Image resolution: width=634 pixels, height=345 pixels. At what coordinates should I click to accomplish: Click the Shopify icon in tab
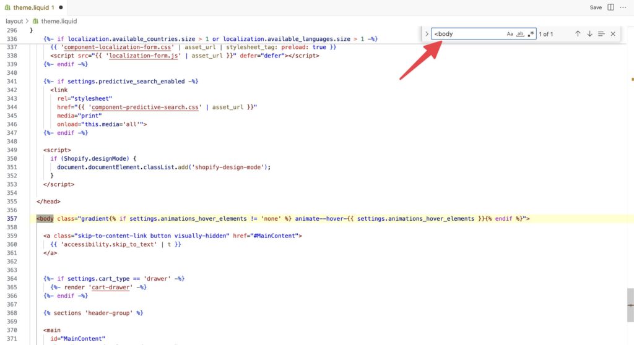pyautogui.click(x=7, y=7)
